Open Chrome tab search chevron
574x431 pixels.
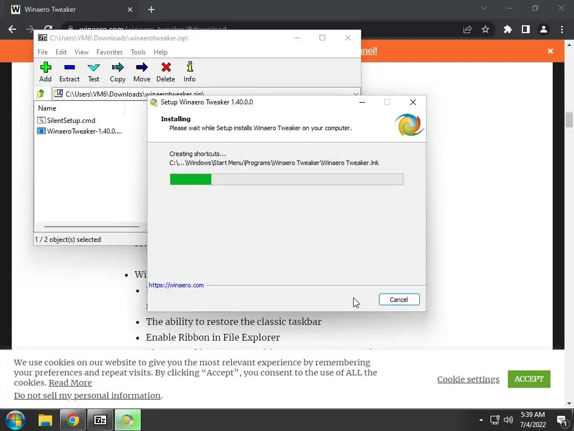click(484, 8)
